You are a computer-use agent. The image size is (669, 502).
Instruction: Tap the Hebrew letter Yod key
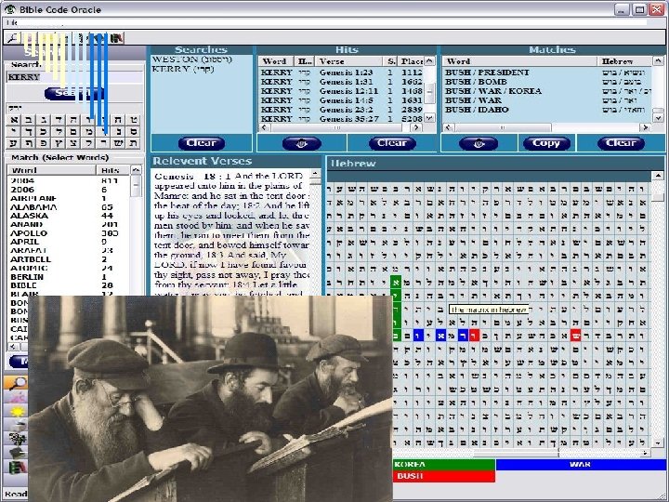click(15, 131)
